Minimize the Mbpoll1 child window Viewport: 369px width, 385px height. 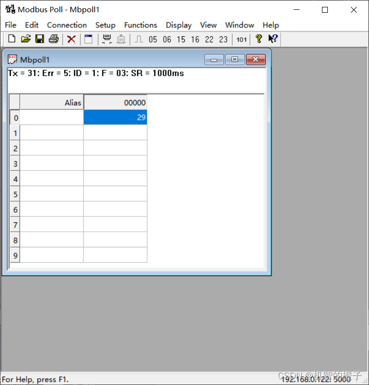(214, 60)
